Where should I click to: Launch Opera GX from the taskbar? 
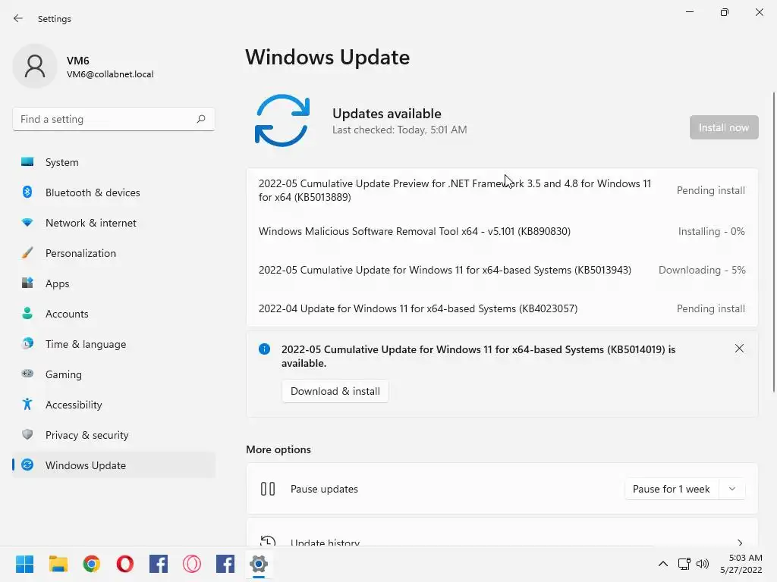(x=192, y=564)
